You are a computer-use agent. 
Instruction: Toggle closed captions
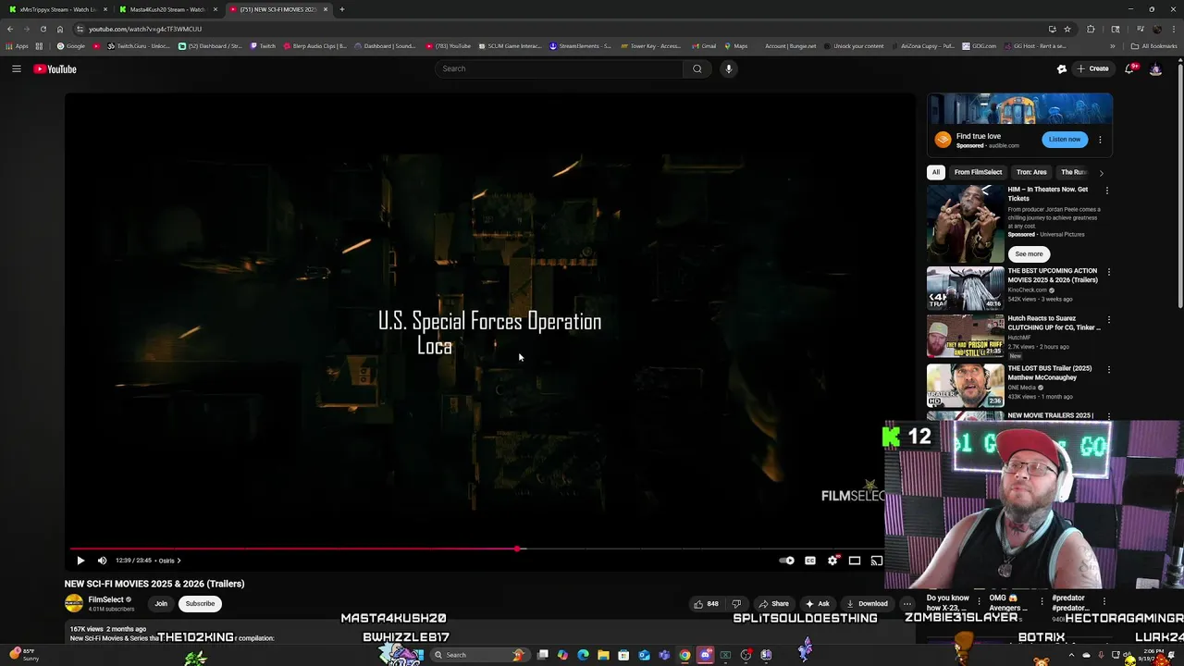[x=810, y=561]
